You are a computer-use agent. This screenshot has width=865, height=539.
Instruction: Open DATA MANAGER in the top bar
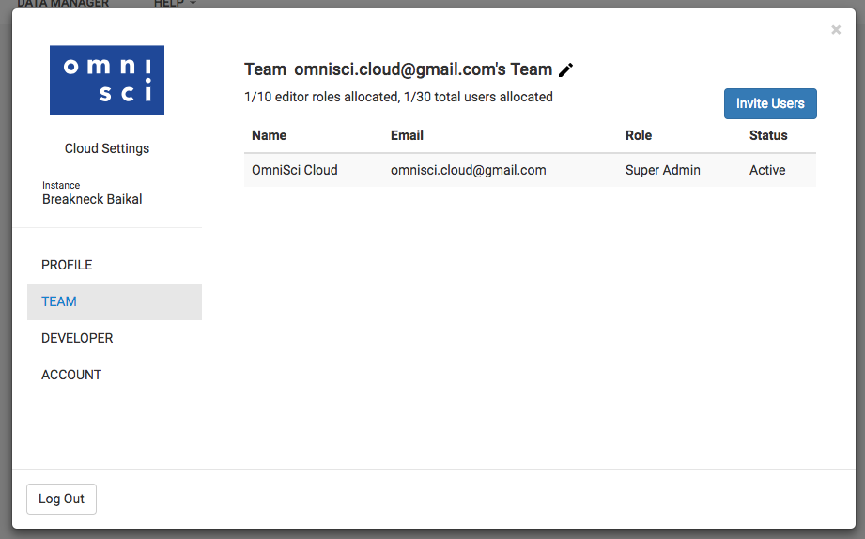coord(63,4)
